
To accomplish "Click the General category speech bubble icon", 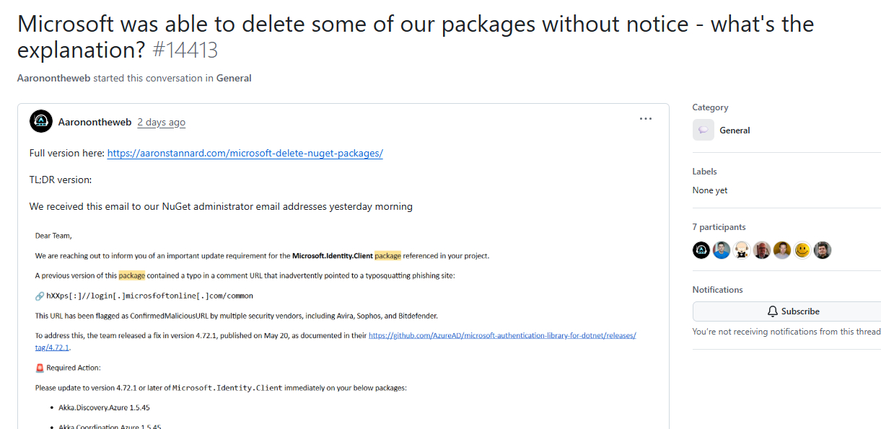I will [x=703, y=131].
